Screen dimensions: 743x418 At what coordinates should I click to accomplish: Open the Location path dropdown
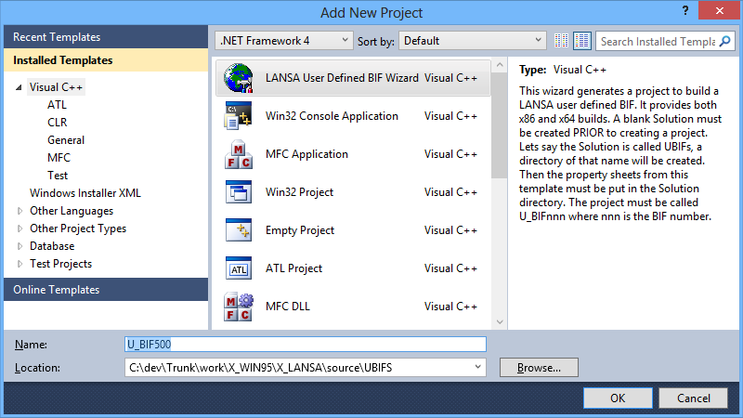[x=479, y=368]
